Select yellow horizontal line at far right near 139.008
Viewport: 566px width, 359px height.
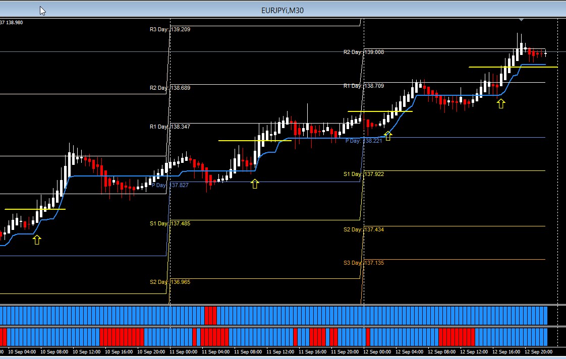coord(513,67)
